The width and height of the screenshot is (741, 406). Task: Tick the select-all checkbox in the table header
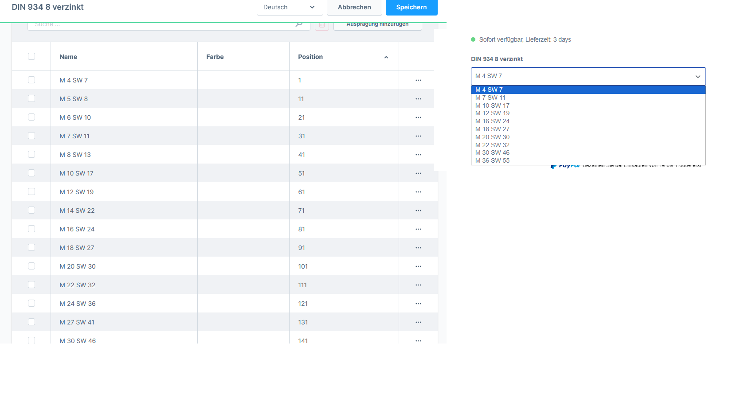coord(31,56)
